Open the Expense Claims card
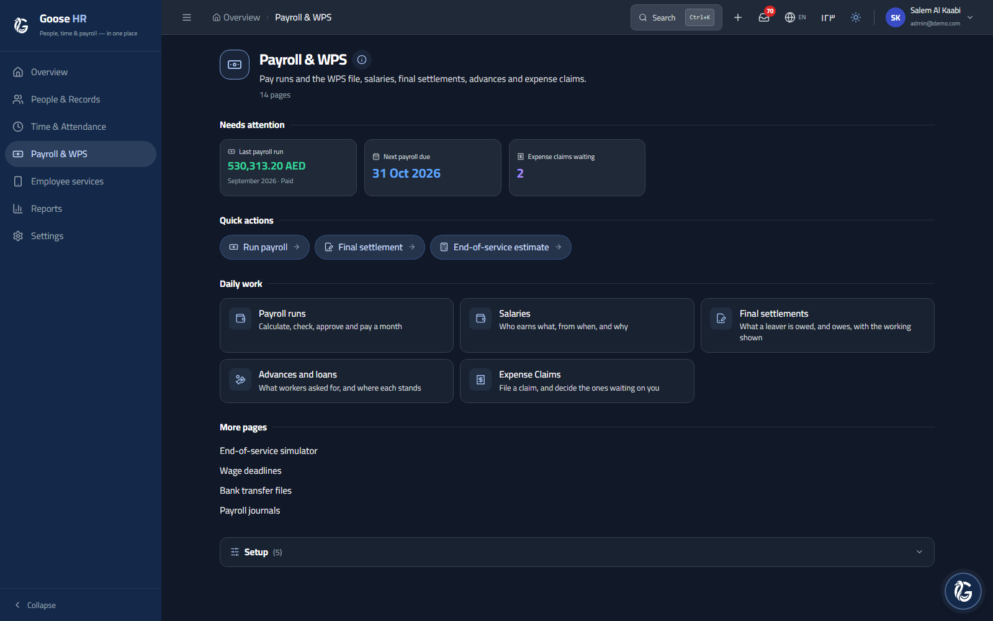 tap(577, 381)
